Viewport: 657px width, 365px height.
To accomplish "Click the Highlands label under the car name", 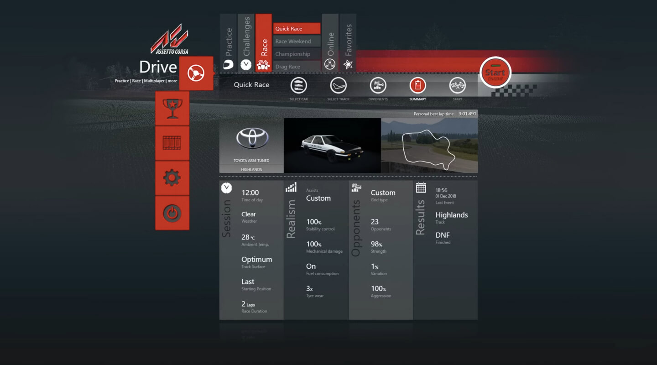I will 251,169.
